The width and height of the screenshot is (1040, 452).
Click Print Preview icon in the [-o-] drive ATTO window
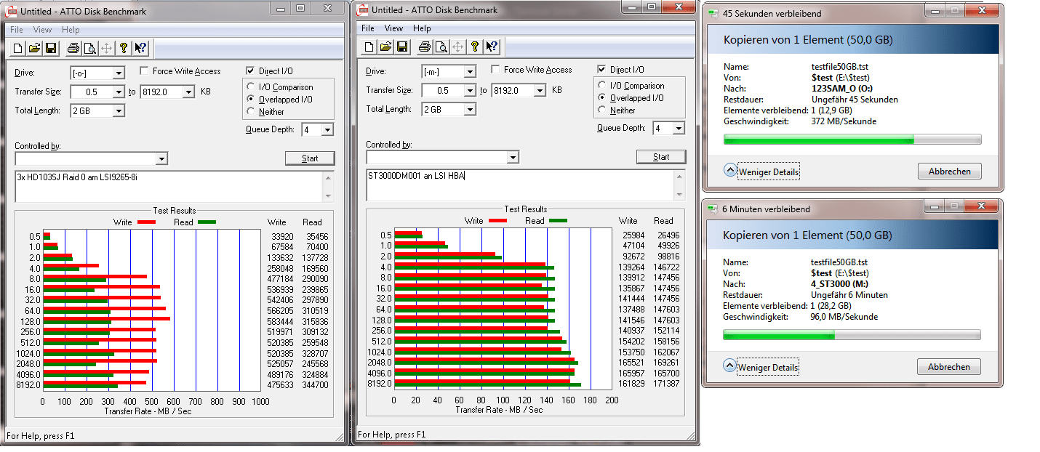[x=89, y=48]
